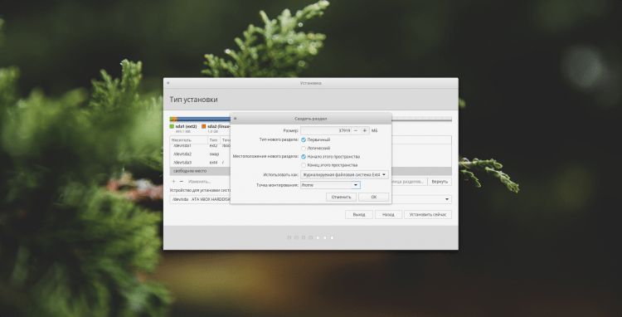The image size is (622, 317).
Task: Close the Создать раздел dialog
Action: [x=235, y=118]
